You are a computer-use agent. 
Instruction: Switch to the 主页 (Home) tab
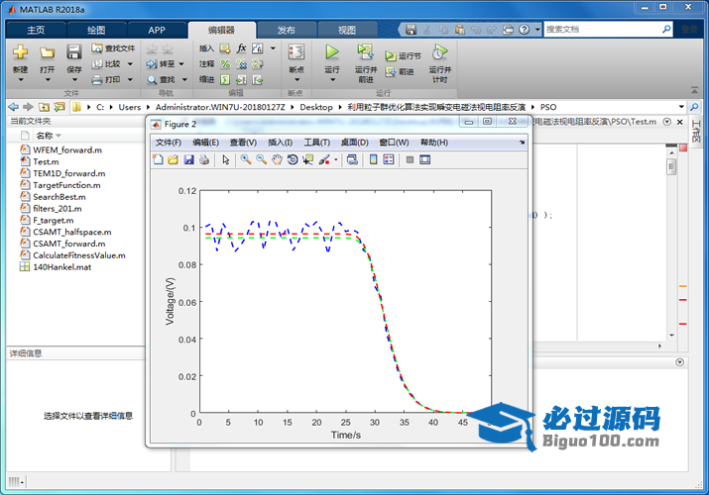point(36,31)
